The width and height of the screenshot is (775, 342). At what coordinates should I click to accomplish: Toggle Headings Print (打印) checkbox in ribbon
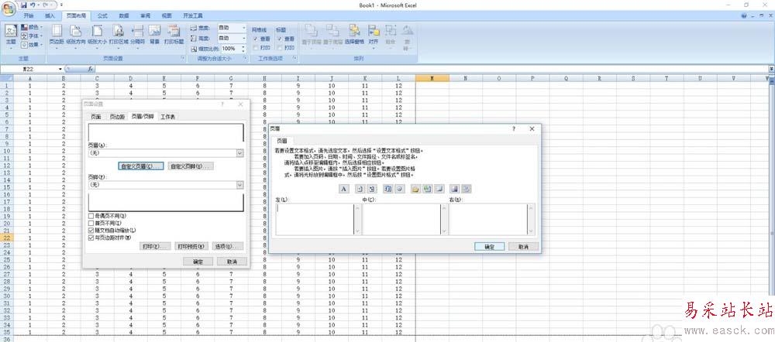(279, 47)
